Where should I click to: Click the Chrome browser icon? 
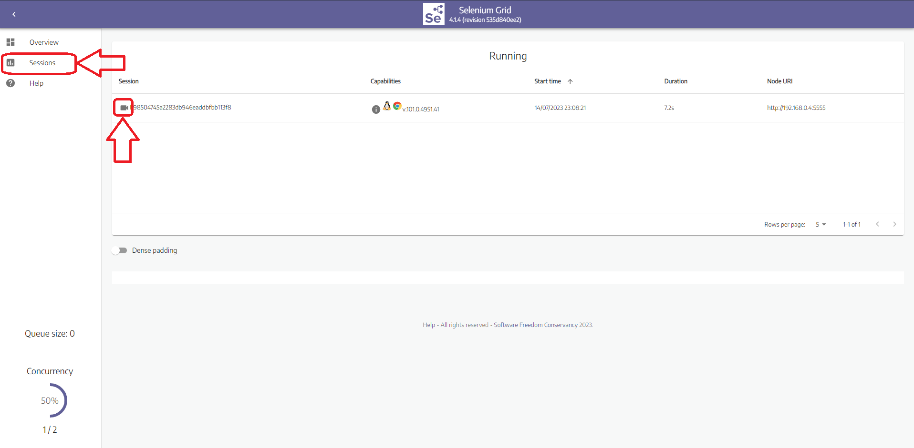click(397, 106)
